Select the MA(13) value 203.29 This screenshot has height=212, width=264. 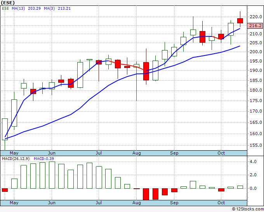pyautogui.click(x=34, y=9)
